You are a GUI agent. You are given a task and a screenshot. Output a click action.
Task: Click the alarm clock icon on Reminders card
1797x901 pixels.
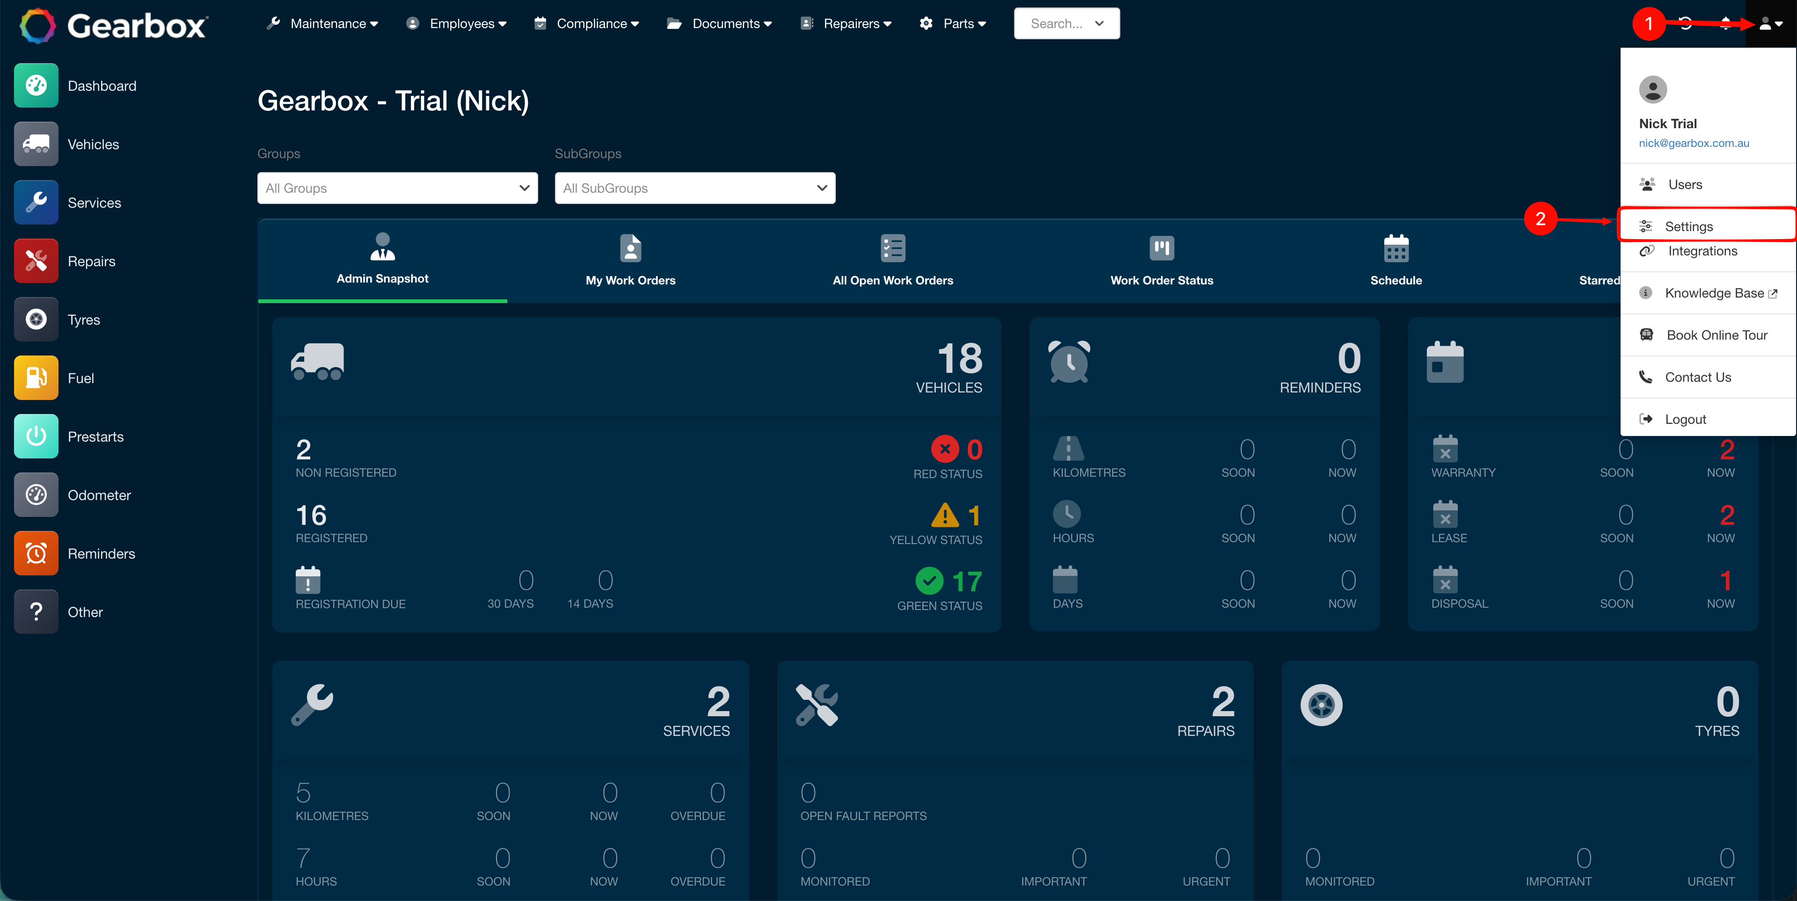pos(1069,362)
